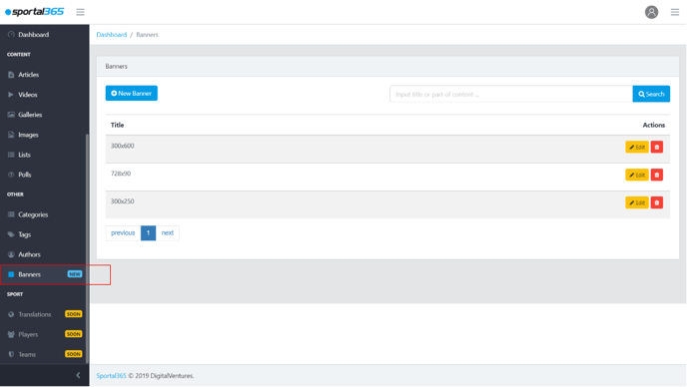Image resolution: width=687 pixels, height=387 pixels.
Task: Open Teams sidebar item
Action: (x=44, y=354)
